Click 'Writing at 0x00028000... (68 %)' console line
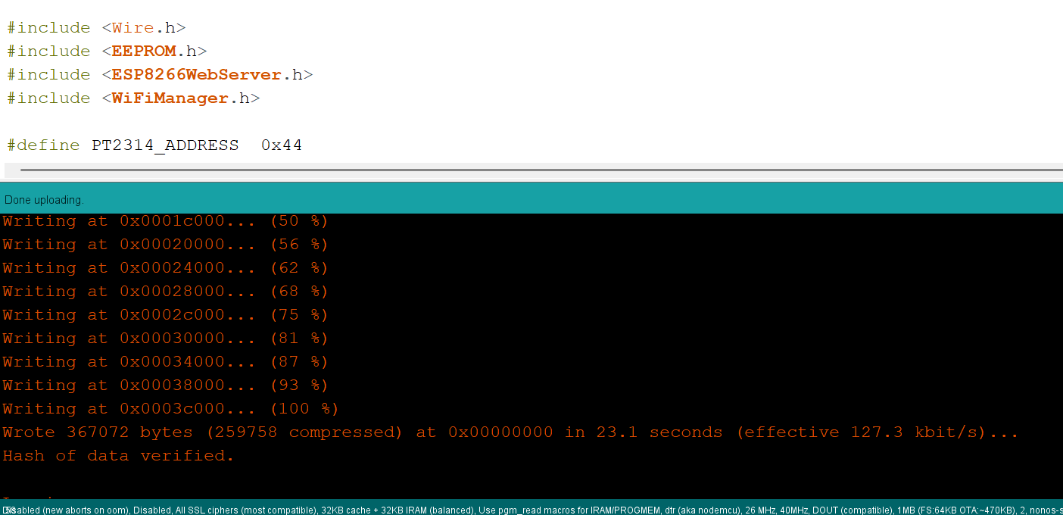The height and width of the screenshot is (515, 1063). [165, 292]
